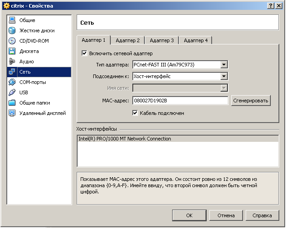Click the OK button

coord(189,215)
